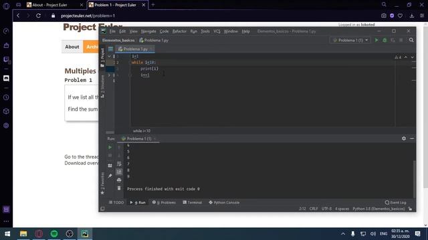
Task: Change 4 spaces indent setting
Action: pos(342,209)
